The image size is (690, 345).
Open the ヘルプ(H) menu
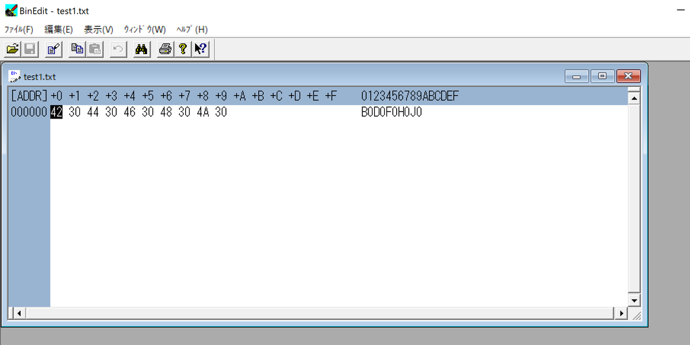tap(192, 29)
